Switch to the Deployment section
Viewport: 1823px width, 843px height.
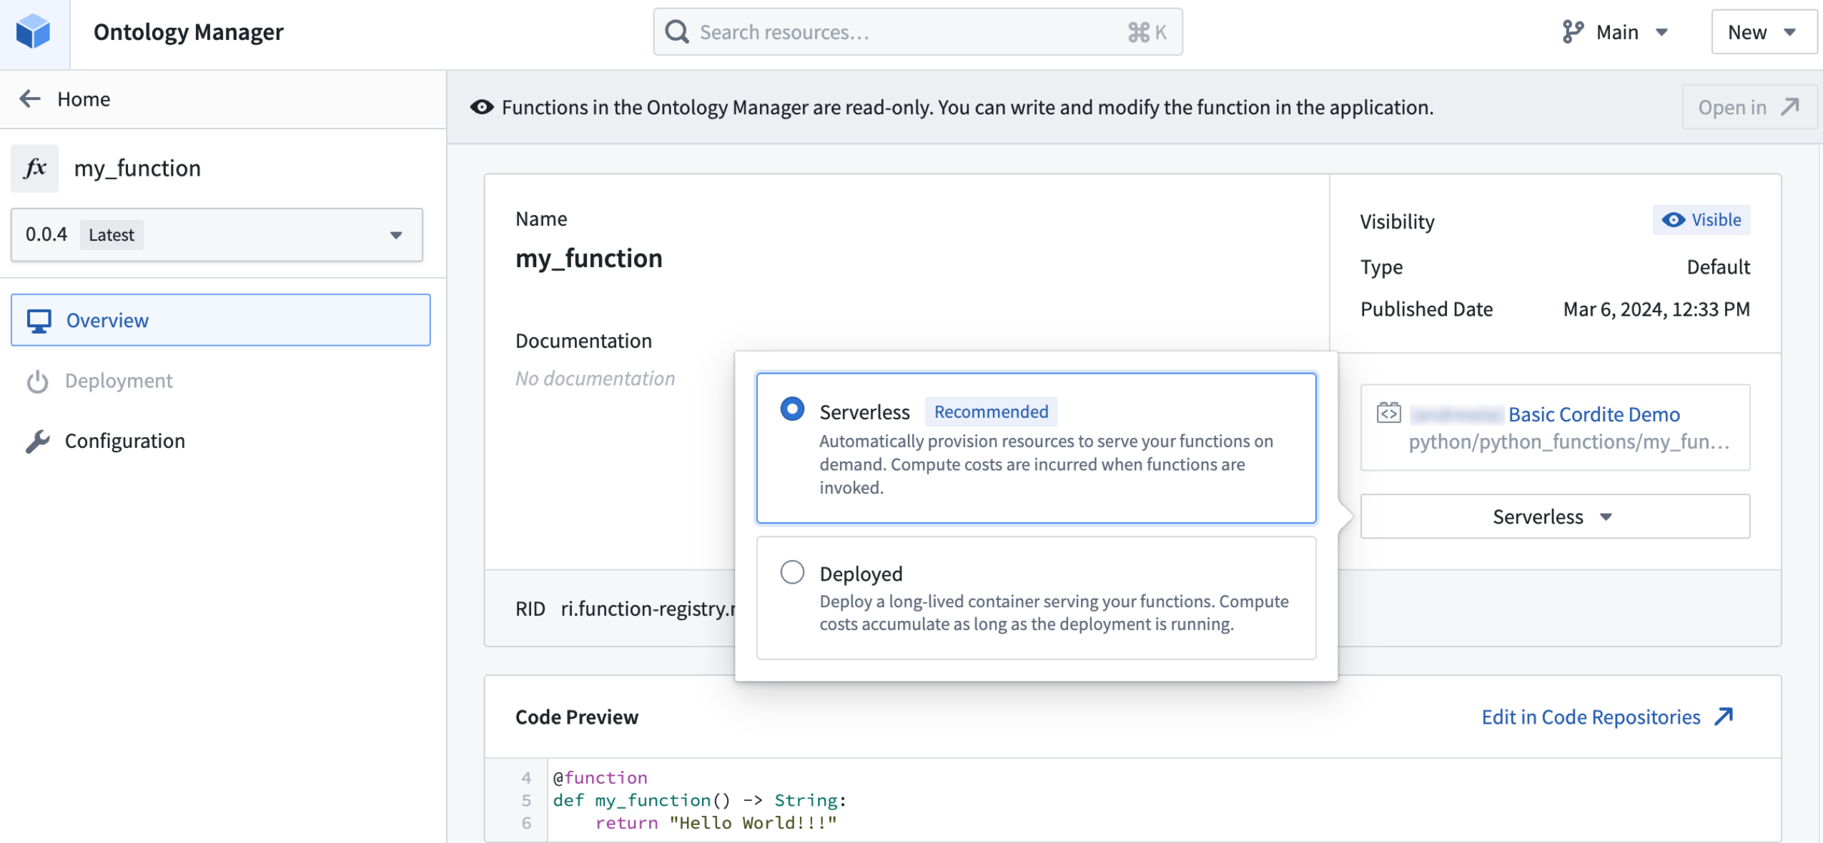[x=119, y=380]
